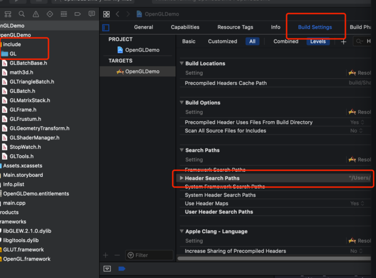Collapse Apple Clang - Language section
Viewport: 376px width, 278px height.
click(182, 231)
